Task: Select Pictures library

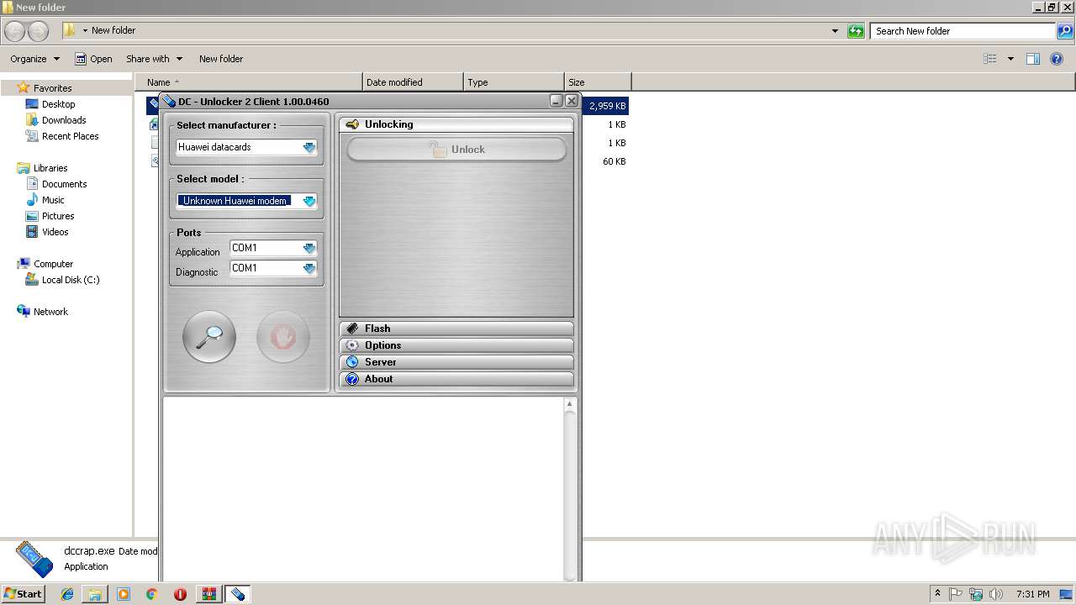Action: (58, 216)
